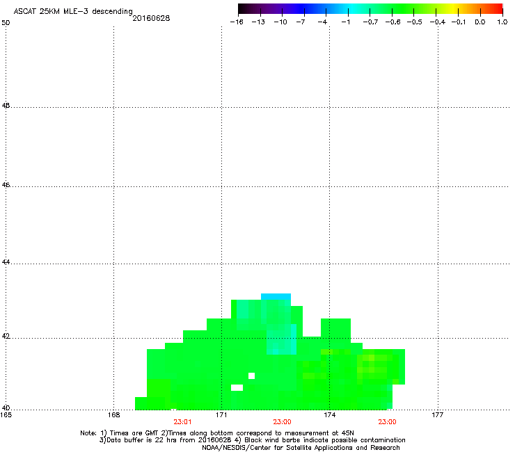Click colorbar label -1
Screen dimensions: 515x452
345,22
